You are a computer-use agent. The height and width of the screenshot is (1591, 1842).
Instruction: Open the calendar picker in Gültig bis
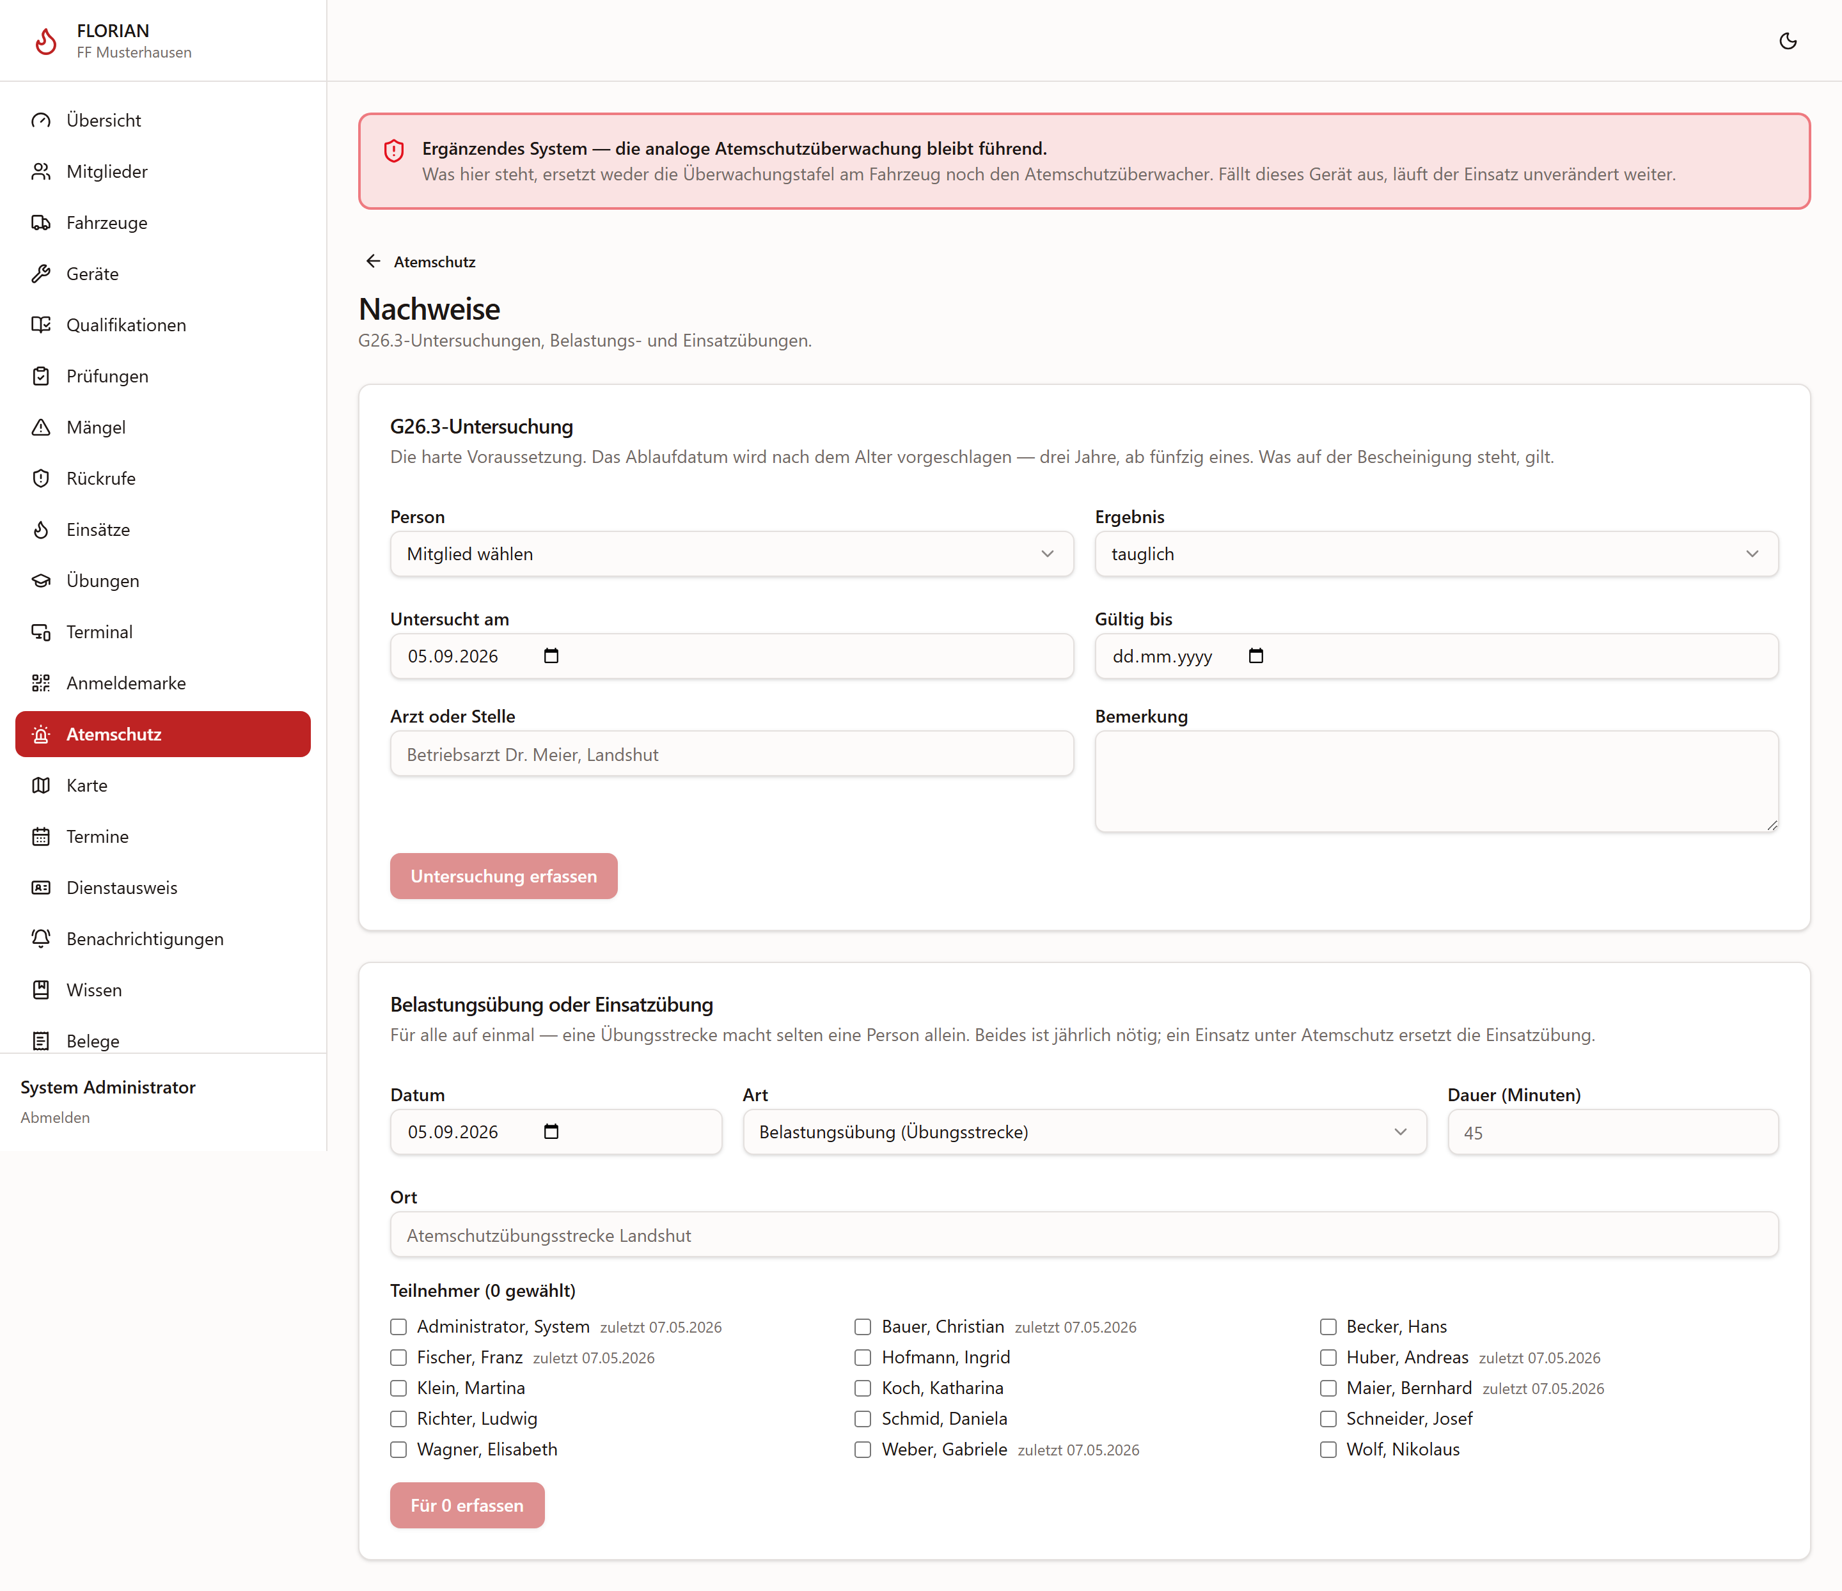[1256, 656]
